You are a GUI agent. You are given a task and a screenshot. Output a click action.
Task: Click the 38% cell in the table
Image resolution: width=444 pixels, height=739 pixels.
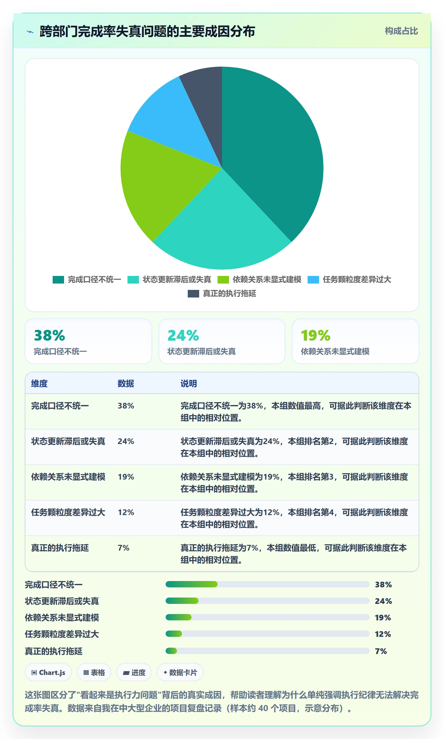126,406
